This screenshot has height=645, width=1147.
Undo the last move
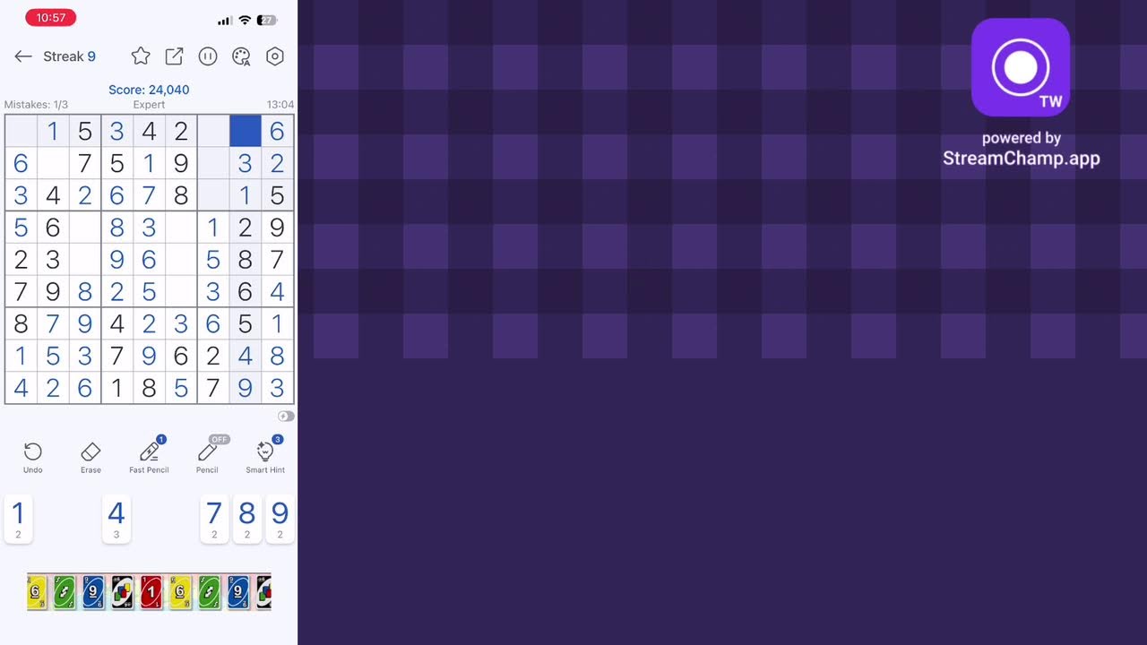[33, 457]
